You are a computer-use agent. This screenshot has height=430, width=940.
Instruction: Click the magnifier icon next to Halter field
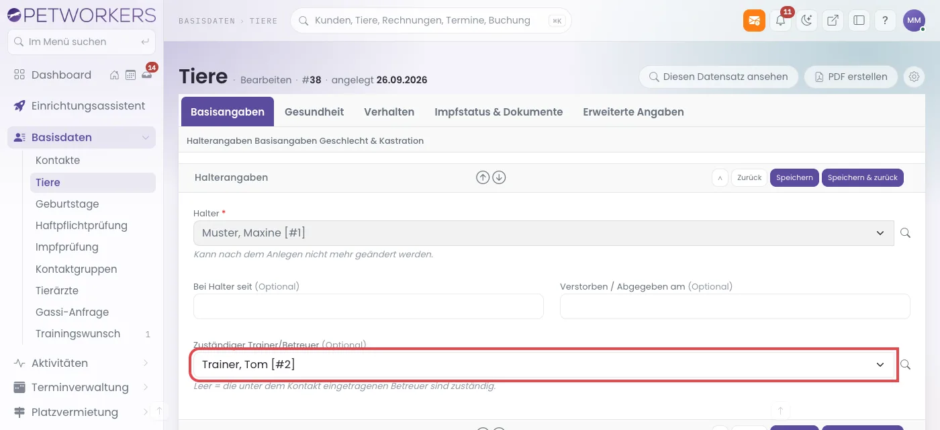pyautogui.click(x=905, y=233)
